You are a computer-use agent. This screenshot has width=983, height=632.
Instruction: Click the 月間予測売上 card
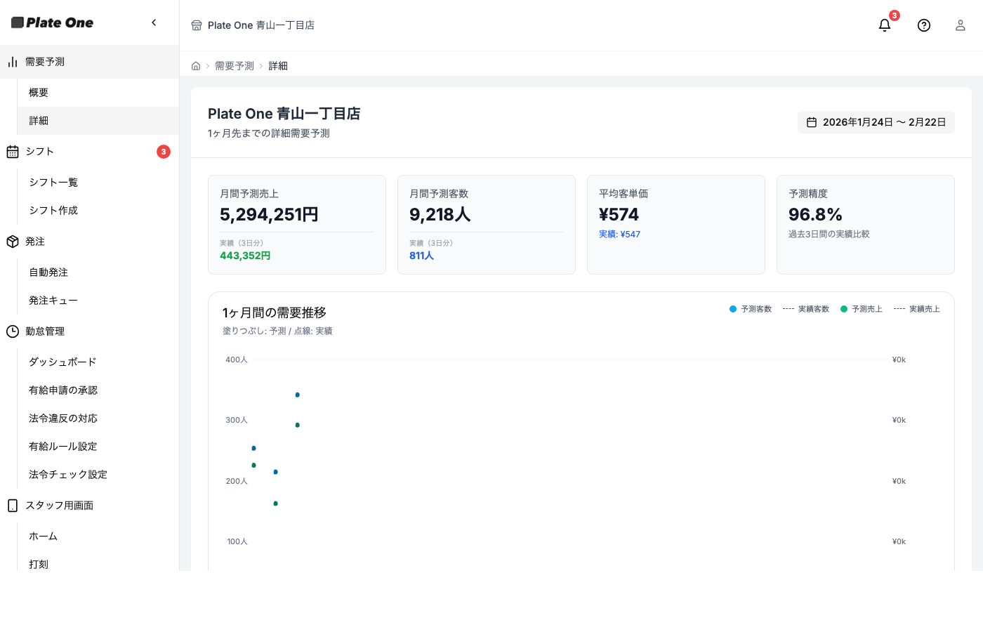(297, 225)
